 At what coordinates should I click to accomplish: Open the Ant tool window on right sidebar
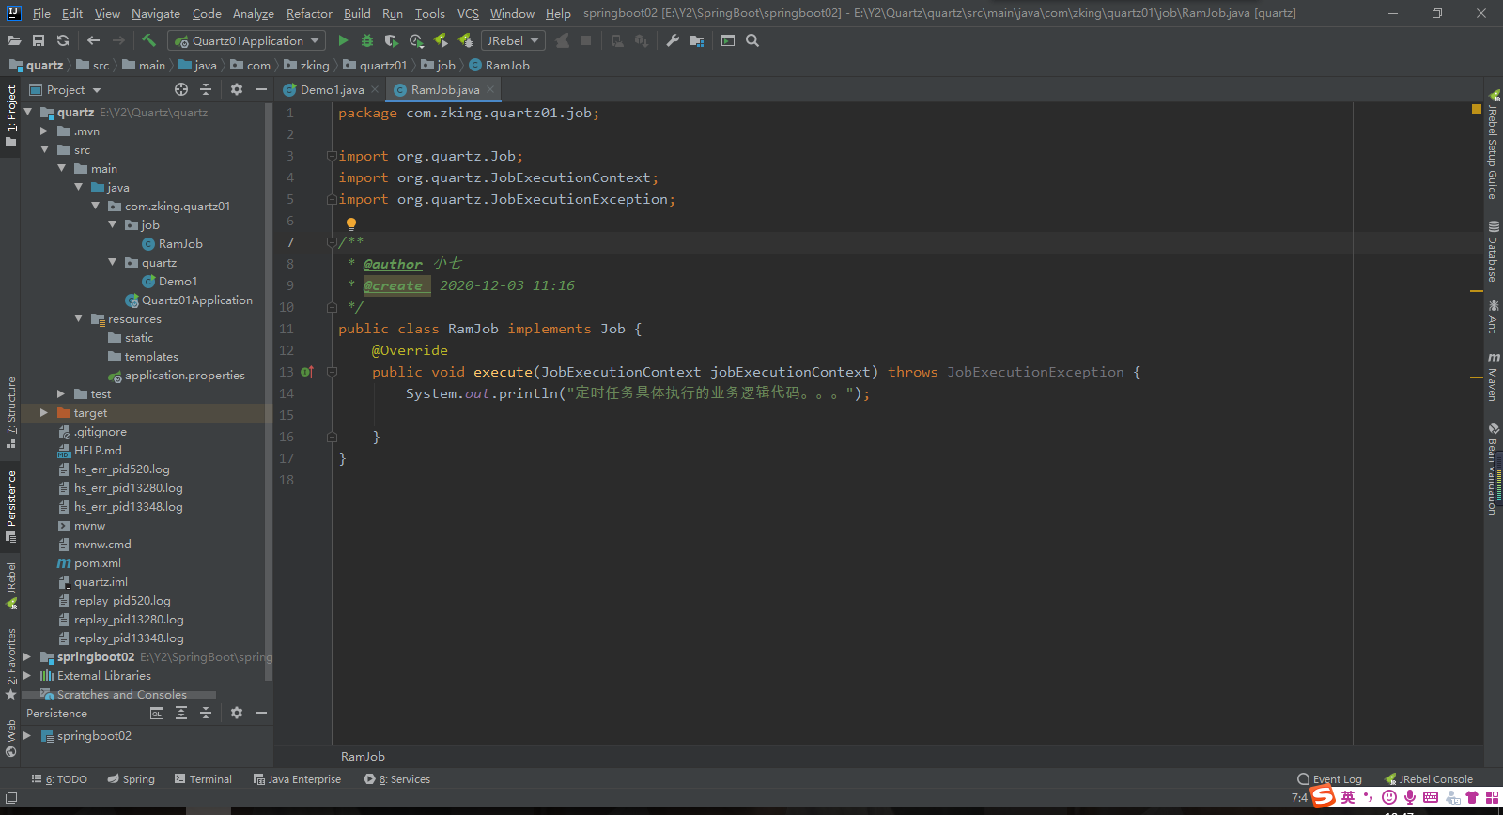1493,316
